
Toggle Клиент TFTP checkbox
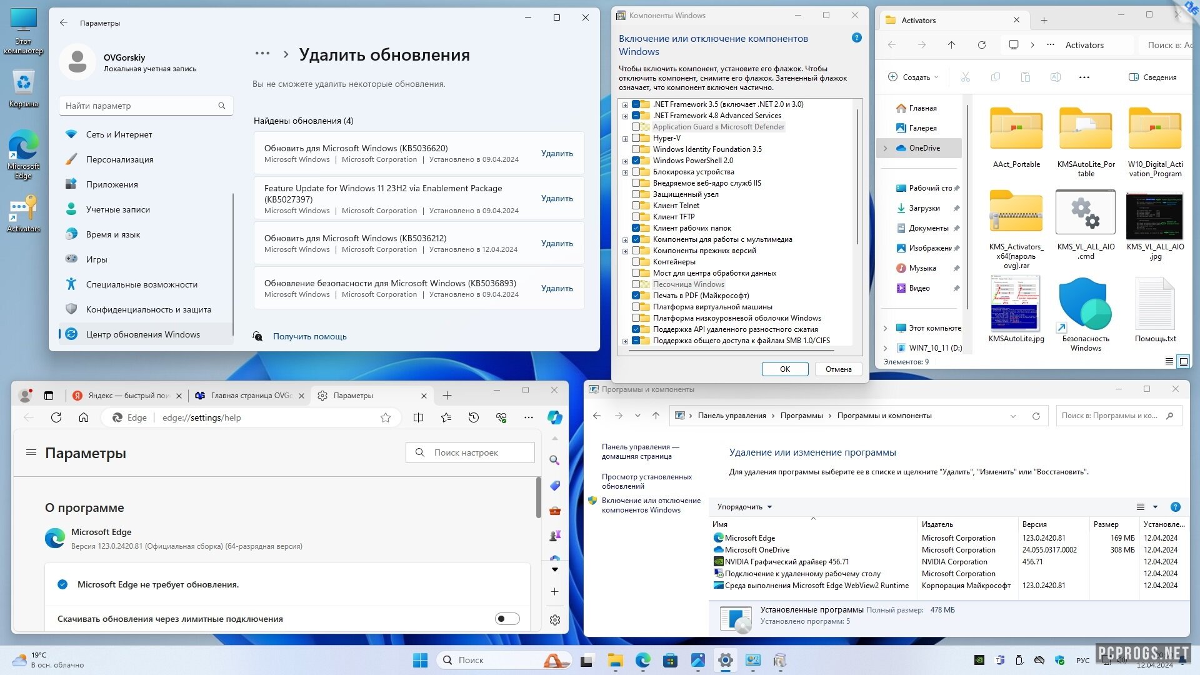pos(636,217)
